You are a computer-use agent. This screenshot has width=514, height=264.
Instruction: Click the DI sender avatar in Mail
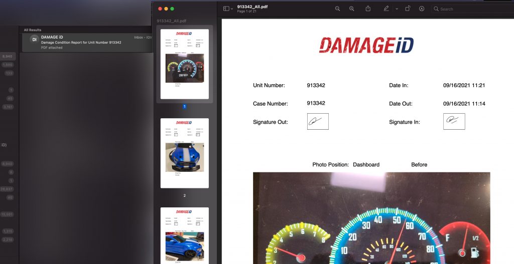pos(35,39)
